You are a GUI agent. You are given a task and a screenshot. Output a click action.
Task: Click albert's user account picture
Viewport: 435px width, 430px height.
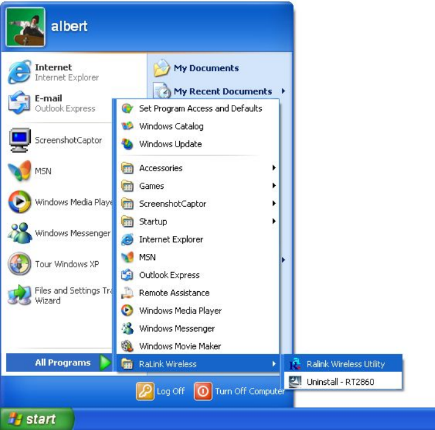coord(25,27)
